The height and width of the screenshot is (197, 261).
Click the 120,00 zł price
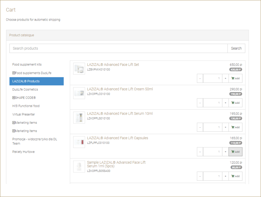[x=236, y=162]
